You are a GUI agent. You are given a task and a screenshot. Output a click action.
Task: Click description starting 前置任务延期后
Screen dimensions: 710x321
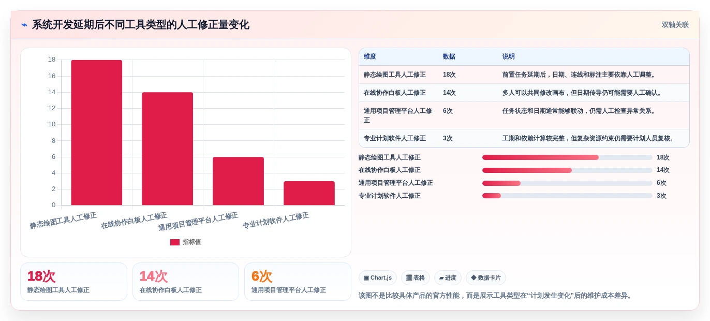tap(580, 75)
